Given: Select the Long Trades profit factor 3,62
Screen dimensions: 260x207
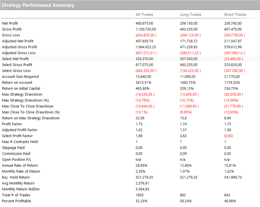Looking at the screenshot, I should pos(183,136).
